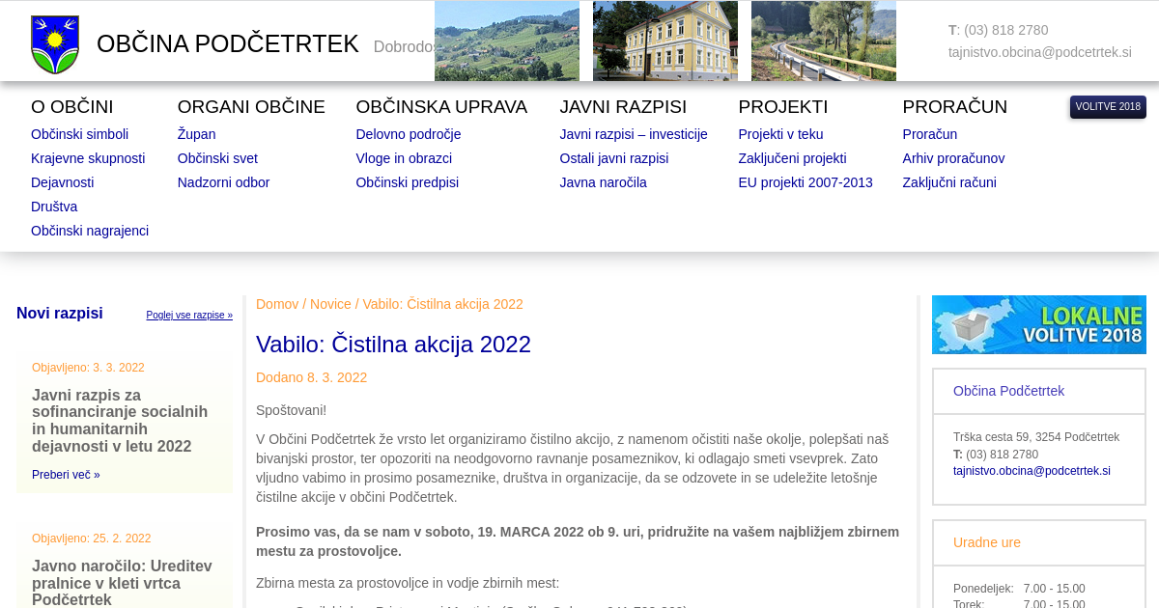
Task: Click Preberi več under social activities tender
Action: click(x=66, y=475)
